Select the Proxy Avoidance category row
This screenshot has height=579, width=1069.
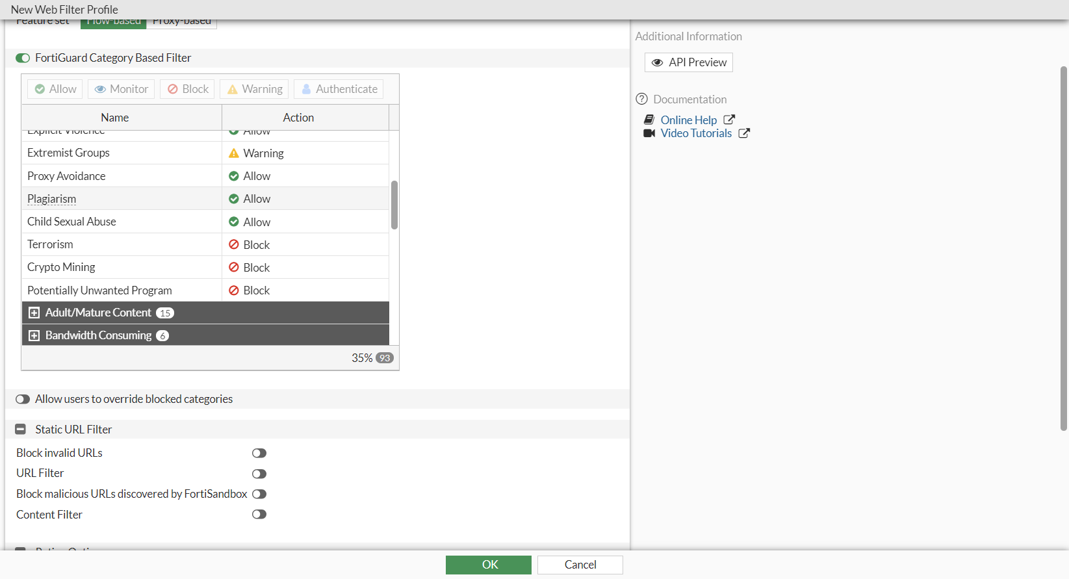click(205, 176)
